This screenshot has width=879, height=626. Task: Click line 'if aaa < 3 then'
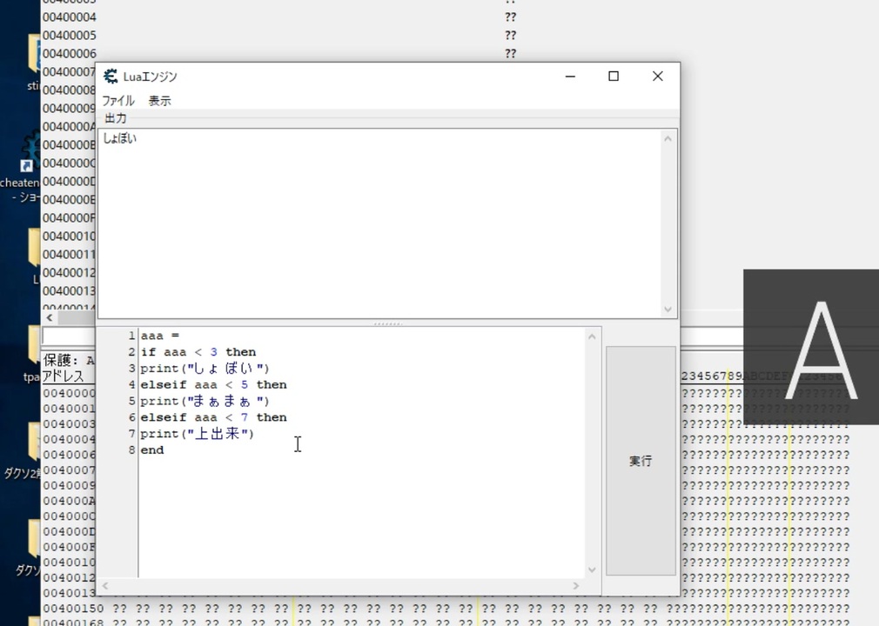pos(198,352)
